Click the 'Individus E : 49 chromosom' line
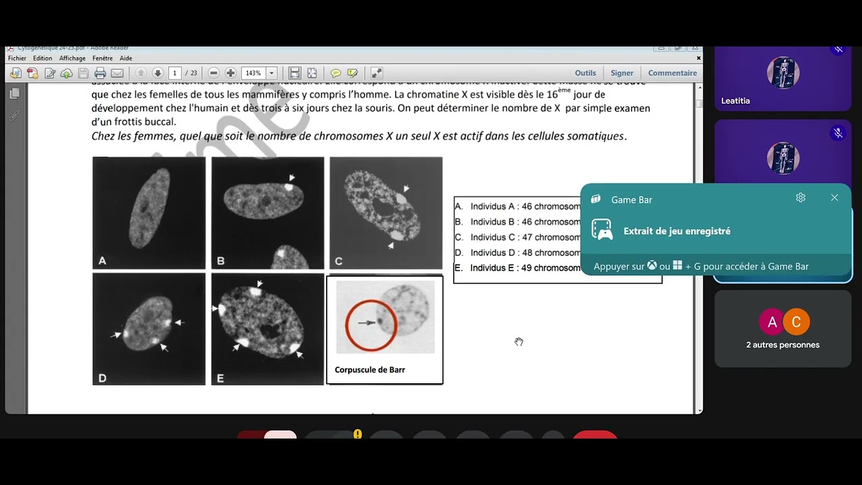Screen dimensions: 862x485 pyautogui.click(x=525, y=268)
